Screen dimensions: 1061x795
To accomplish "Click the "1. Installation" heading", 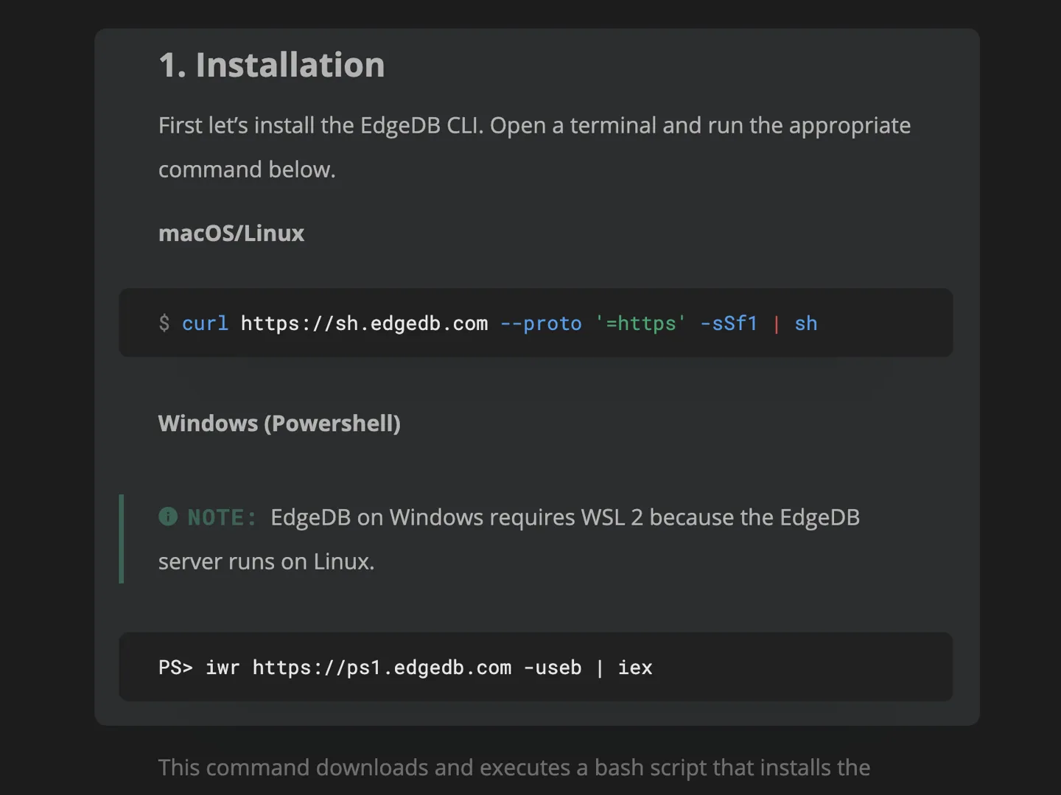I will pos(271,65).
